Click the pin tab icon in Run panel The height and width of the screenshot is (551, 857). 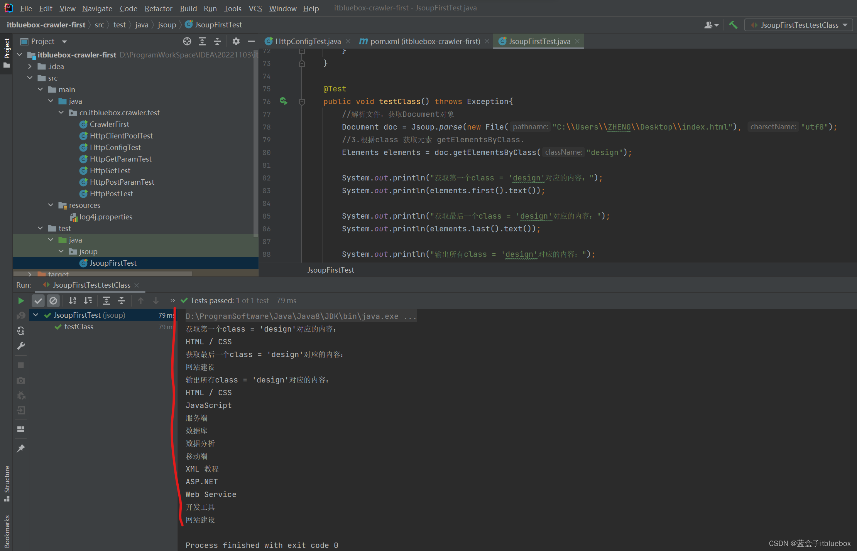(x=21, y=448)
